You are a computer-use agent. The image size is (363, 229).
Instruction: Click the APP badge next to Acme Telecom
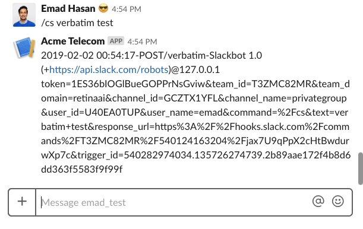pos(116,41)
